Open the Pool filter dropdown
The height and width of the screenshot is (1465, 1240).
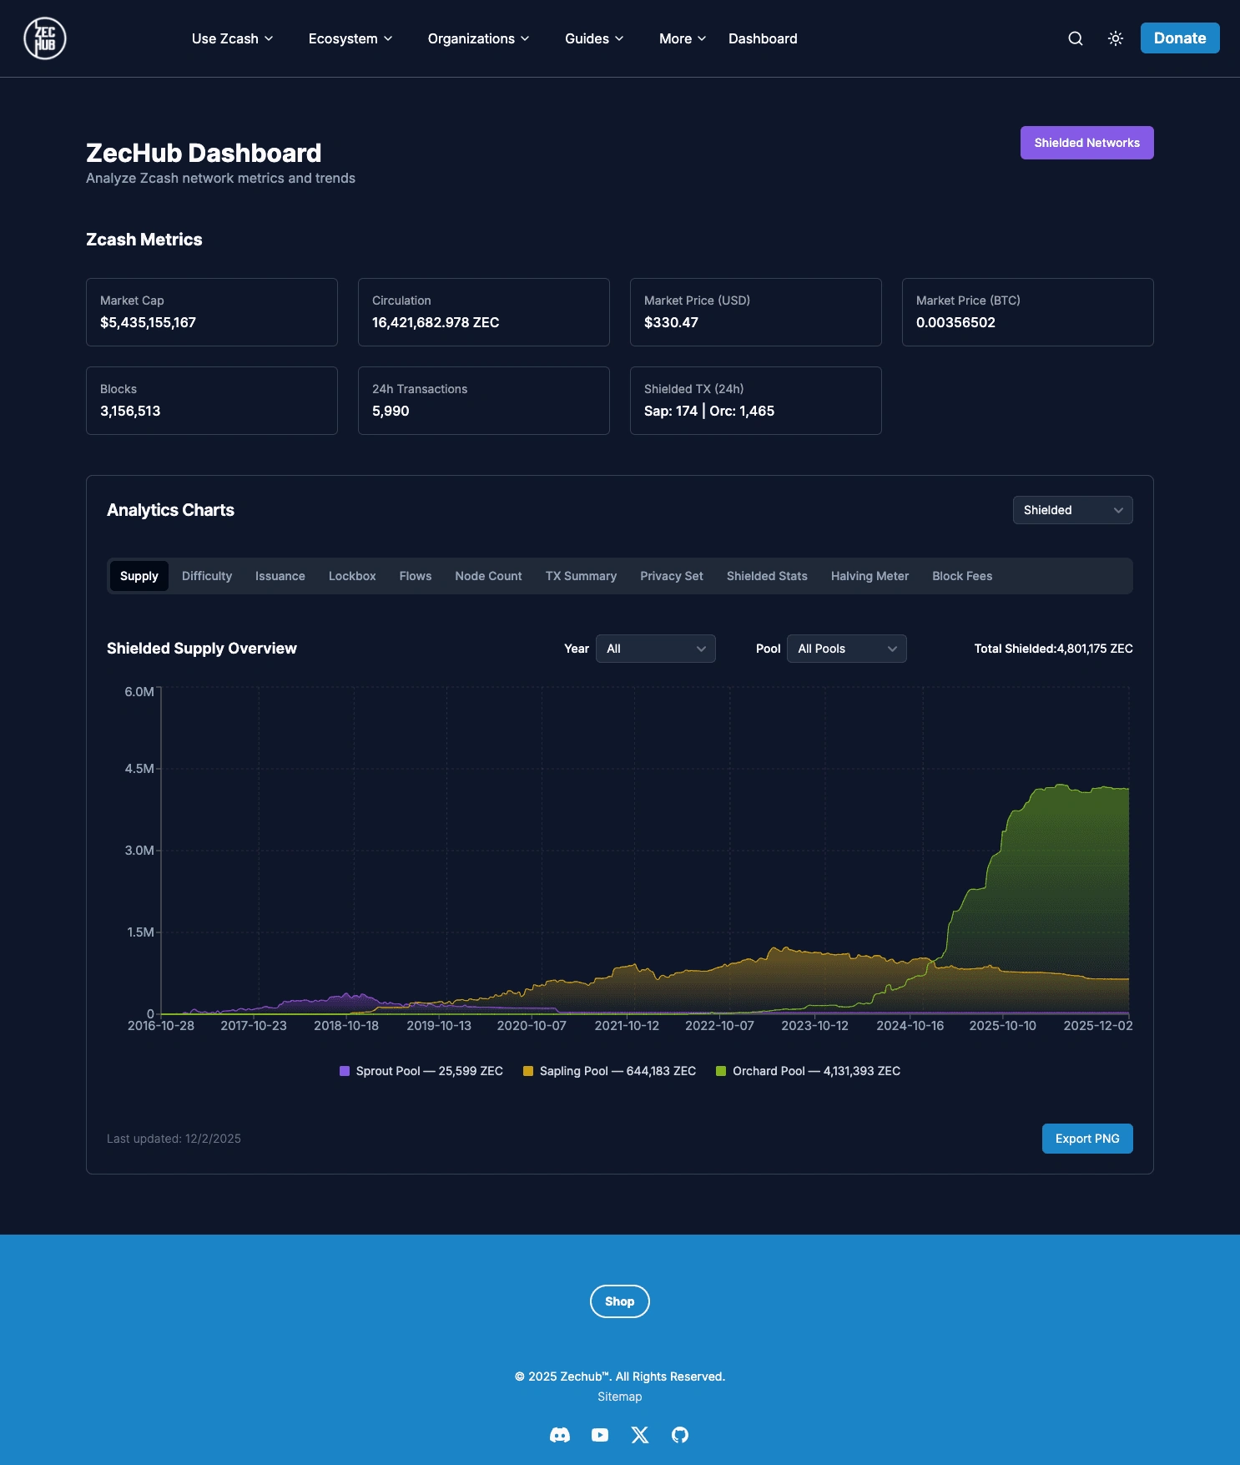coord(847,649)
